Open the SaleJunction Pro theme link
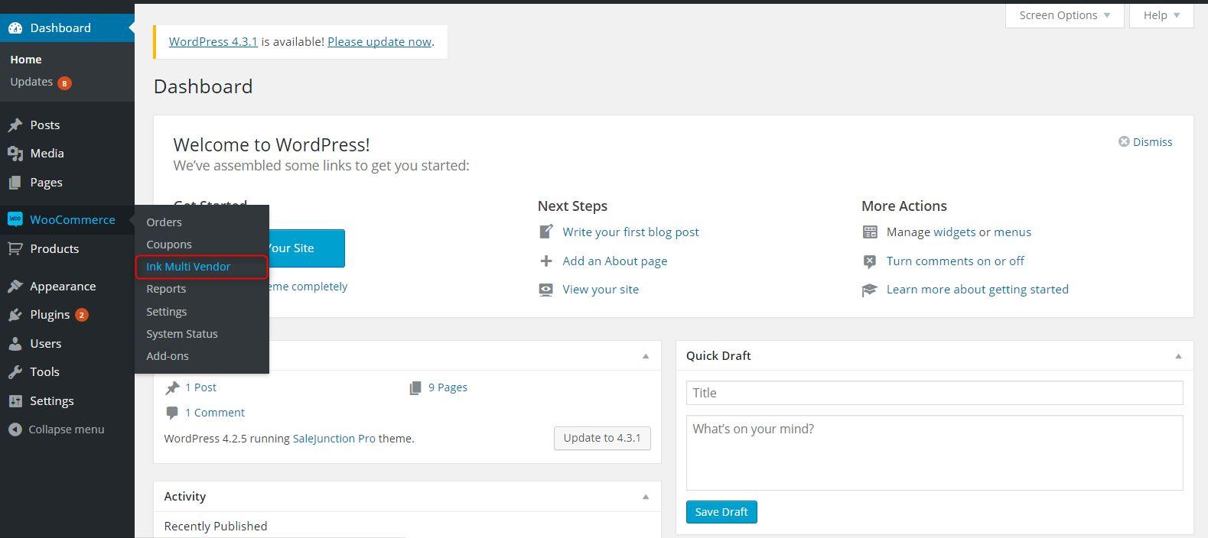Viewport: 1208px width, 538px height. coord(334,439)
